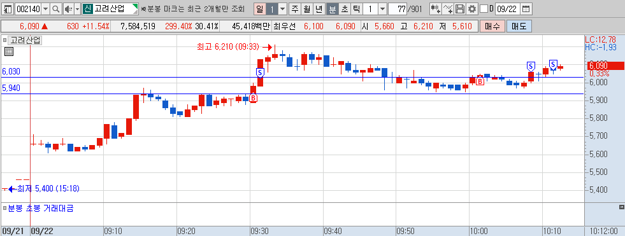Click the 45,418백만 trade amount
This screenshot has width=625, height=236.
(x=251, y=27)
